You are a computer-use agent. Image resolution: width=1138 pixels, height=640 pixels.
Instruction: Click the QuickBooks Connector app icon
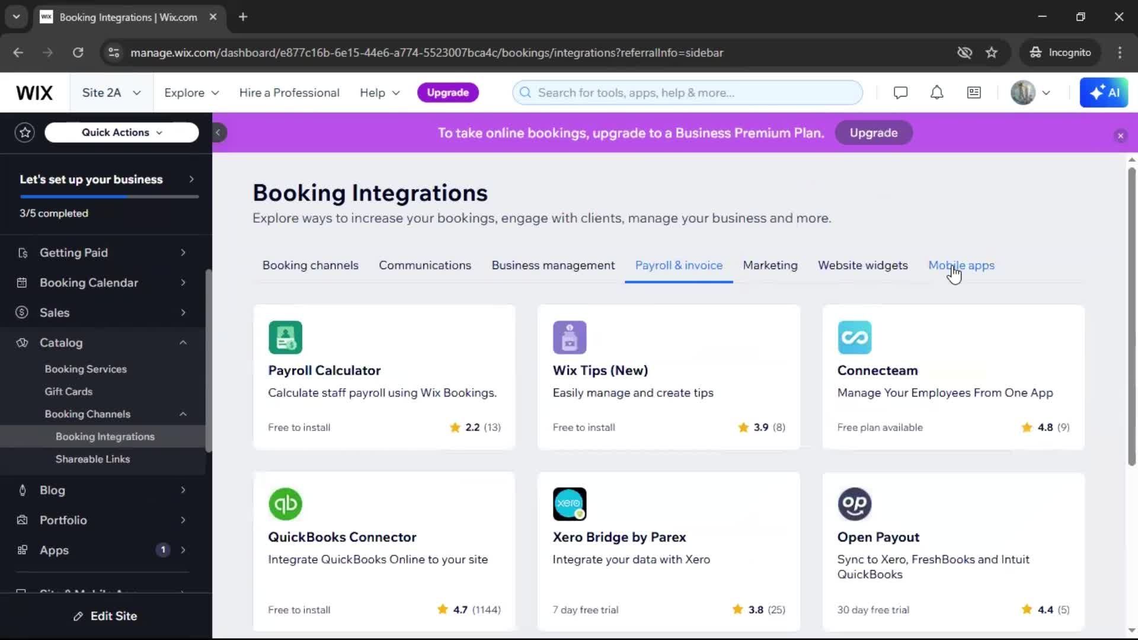285,504
